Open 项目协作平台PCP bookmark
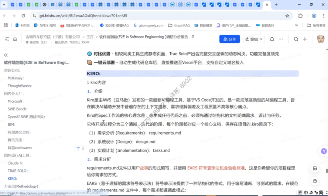The width and height of the screenshot is (328, 196). click(x=77, y=25)
